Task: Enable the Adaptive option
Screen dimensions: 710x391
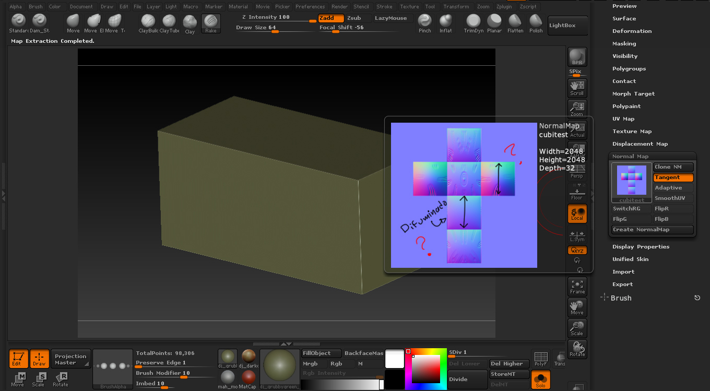Action: [x=673, y=188]
